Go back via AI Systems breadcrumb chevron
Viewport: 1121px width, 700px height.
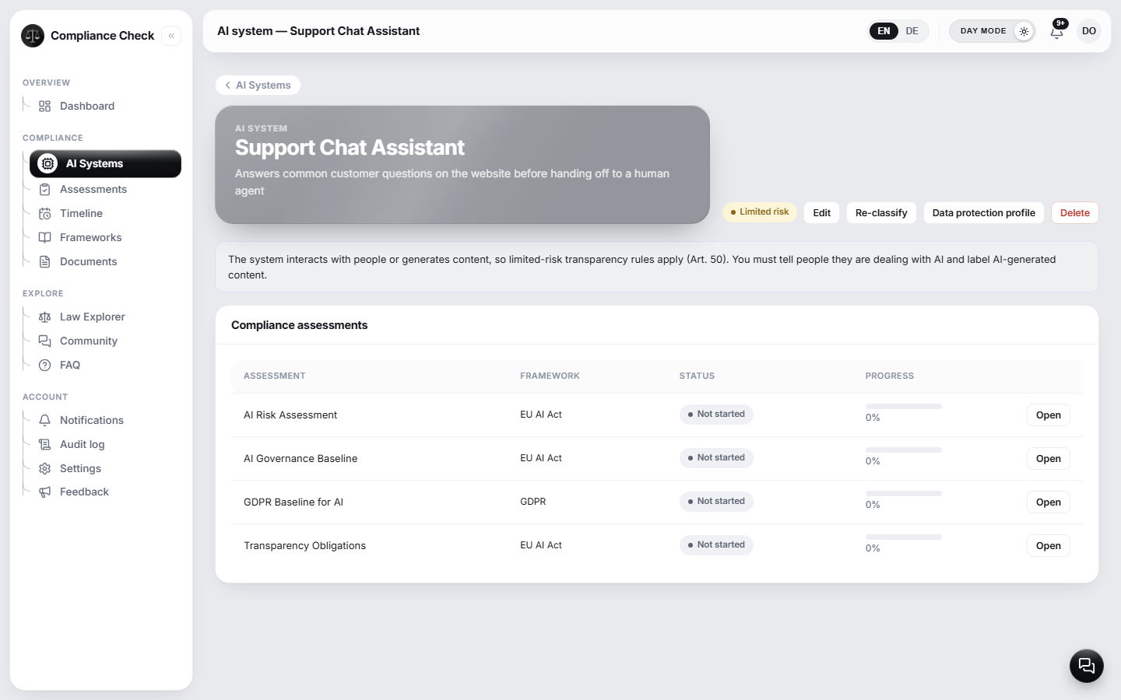(227, 85)
